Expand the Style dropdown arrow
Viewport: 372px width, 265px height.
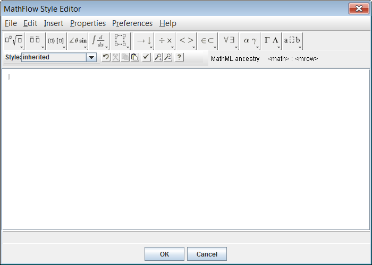pos(91,57)
